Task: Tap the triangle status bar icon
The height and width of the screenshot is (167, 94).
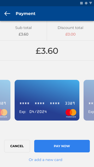Action: pos(91,3)
